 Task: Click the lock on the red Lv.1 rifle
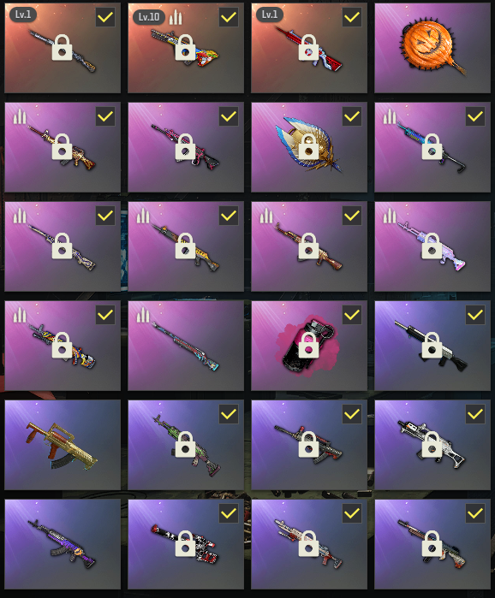pyautogui.click(x=309, y=48)
